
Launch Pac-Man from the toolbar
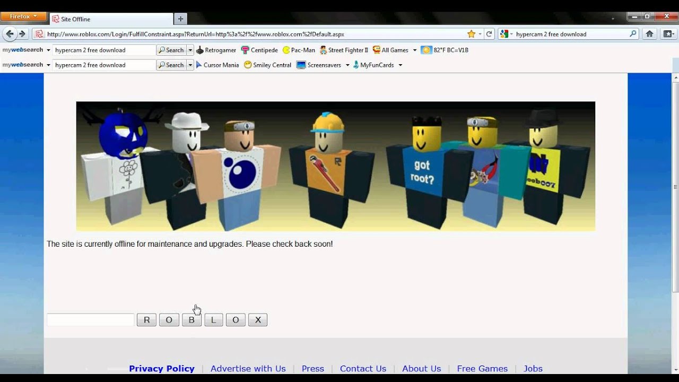point(299,50)
